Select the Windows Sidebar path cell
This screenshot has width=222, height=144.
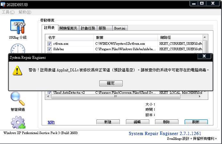click(x=125, y=49)
